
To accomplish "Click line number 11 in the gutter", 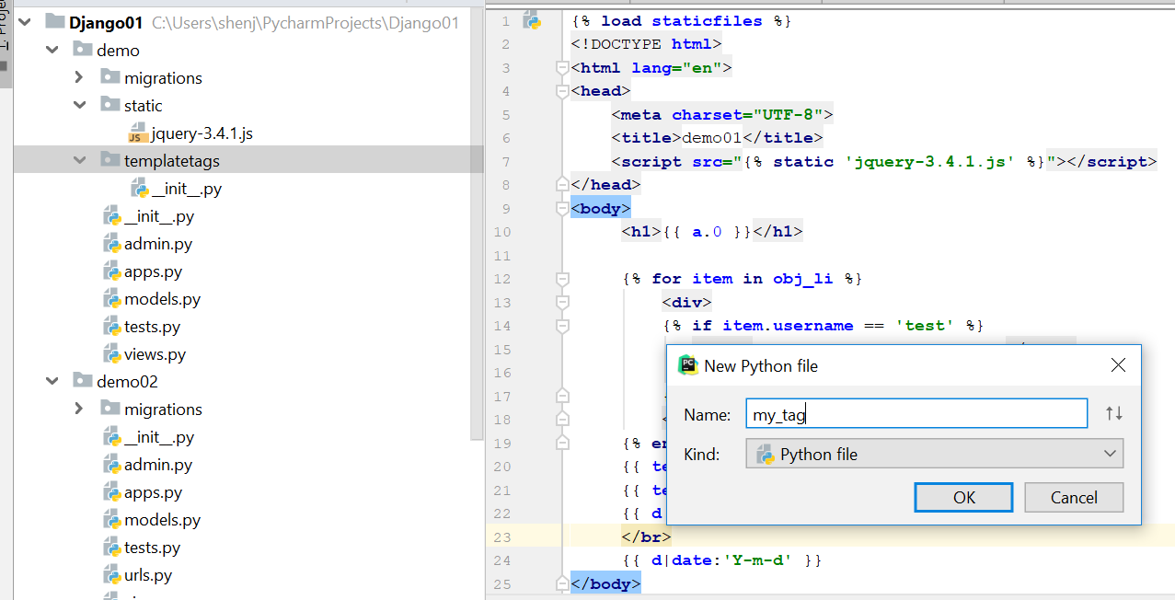I will pyautogui.click(x=501, y=256).
